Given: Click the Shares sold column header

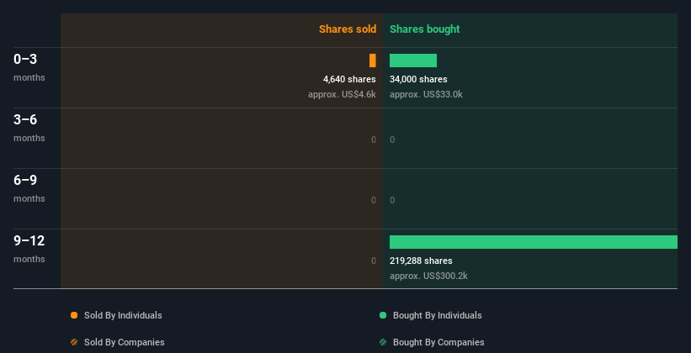Looking at the screenshot, I should coord(348,29).
